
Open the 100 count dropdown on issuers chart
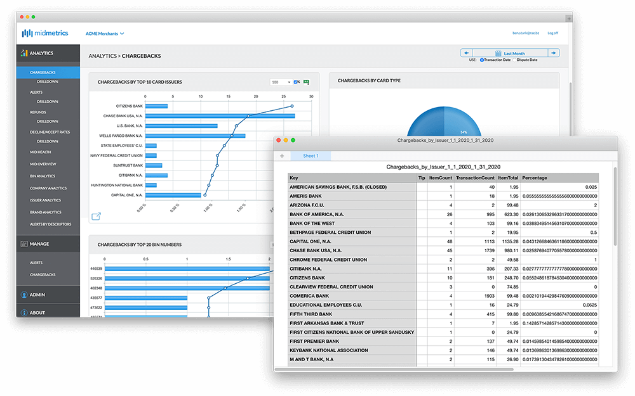click(x=280, y=82)
